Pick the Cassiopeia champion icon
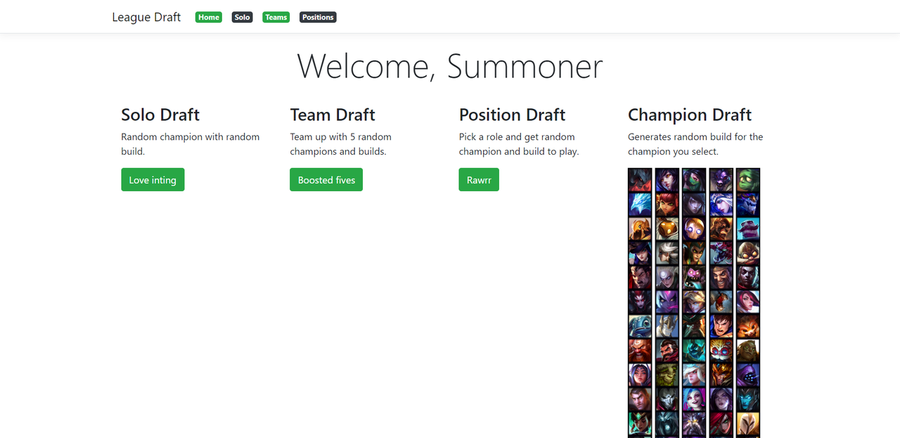The width and height of the screenshot is (900, 438). [694, 253]
